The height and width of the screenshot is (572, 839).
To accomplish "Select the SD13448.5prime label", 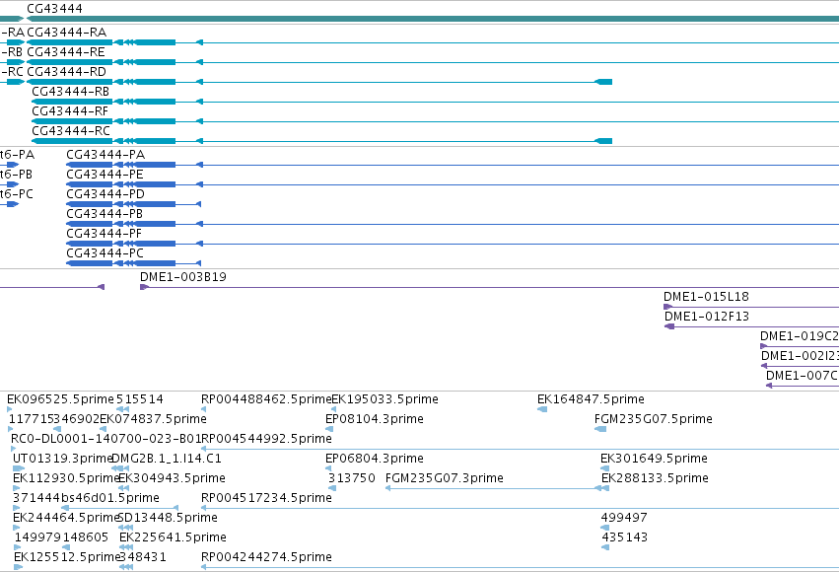I will pos(168,518).
